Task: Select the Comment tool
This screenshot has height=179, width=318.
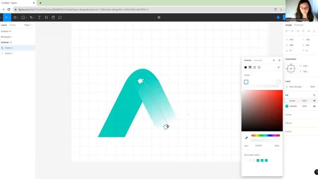Action: coord(60,17)
